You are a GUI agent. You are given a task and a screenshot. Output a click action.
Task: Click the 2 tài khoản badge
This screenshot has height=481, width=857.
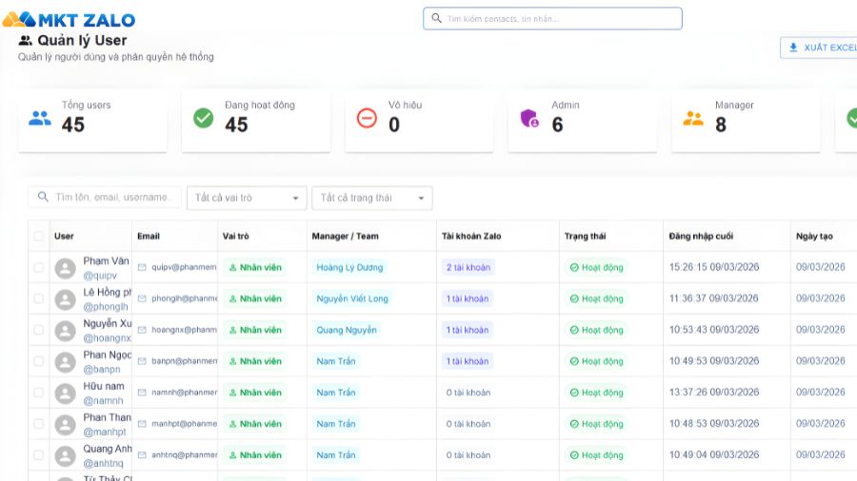coord(468,268)
